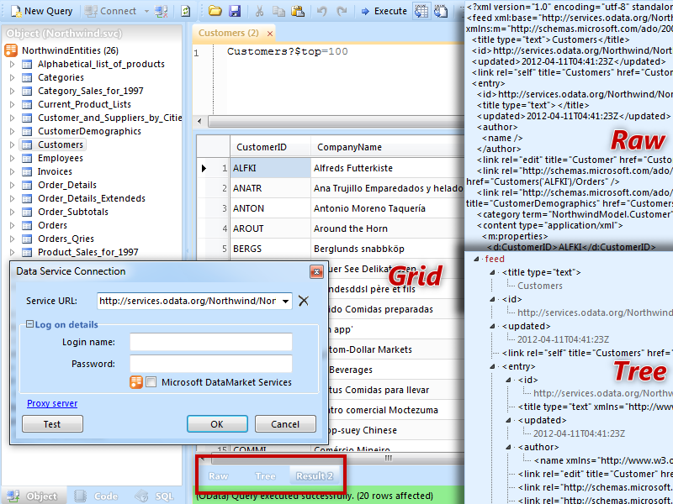Switch to the Object panel tab
This screenshot has height=504, width=673.
click(33, 496)
